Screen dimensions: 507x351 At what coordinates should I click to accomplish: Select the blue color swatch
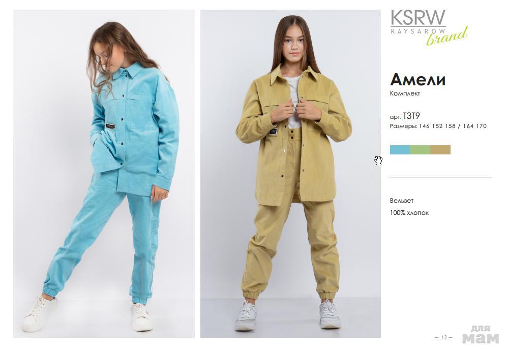[x=400, y=150]
